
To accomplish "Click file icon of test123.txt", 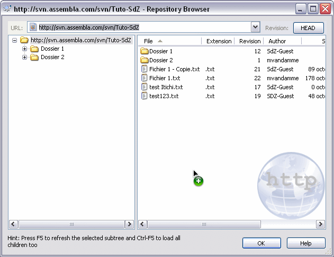I will (x=144, y=96).
